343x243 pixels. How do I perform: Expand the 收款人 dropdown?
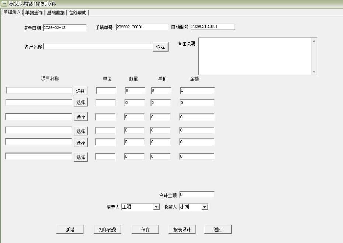pyautogui.click(x=205, y=207)
